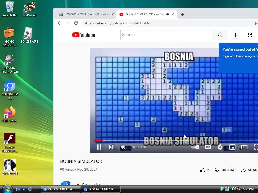The image size is (258, 193).
Task: Open the YouTube hamburger guide menu
Action: click(x=63, y=35)
